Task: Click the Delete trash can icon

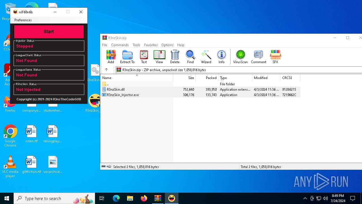Action: (175, 57)
